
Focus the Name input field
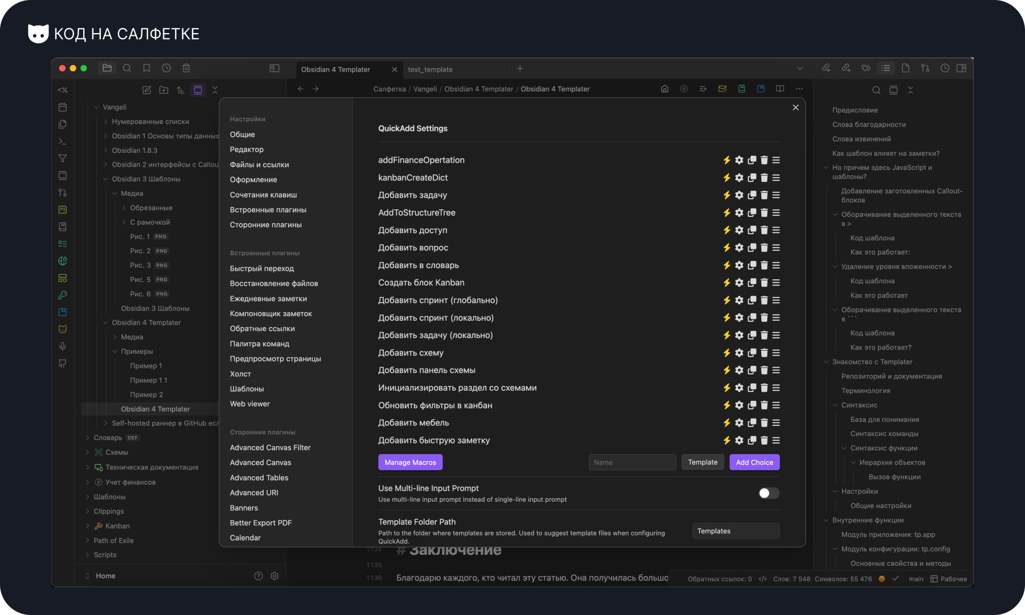632,462
